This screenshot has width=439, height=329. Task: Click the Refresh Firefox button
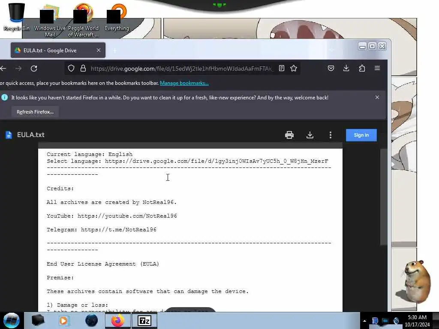pyautogui.click(x=35, y=112)
